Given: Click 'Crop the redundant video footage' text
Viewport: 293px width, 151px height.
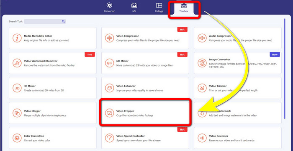Looking at the screenshot, I should point(135,115).
